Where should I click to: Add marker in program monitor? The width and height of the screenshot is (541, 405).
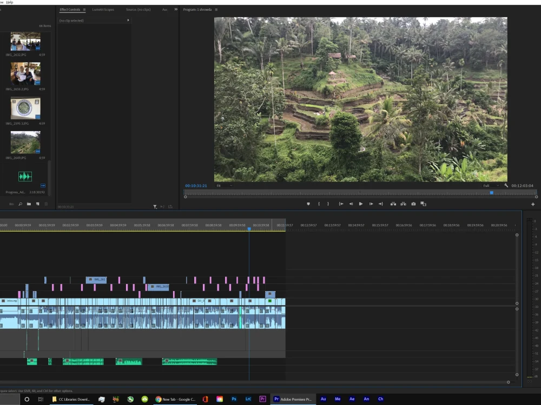pos(308,204)
